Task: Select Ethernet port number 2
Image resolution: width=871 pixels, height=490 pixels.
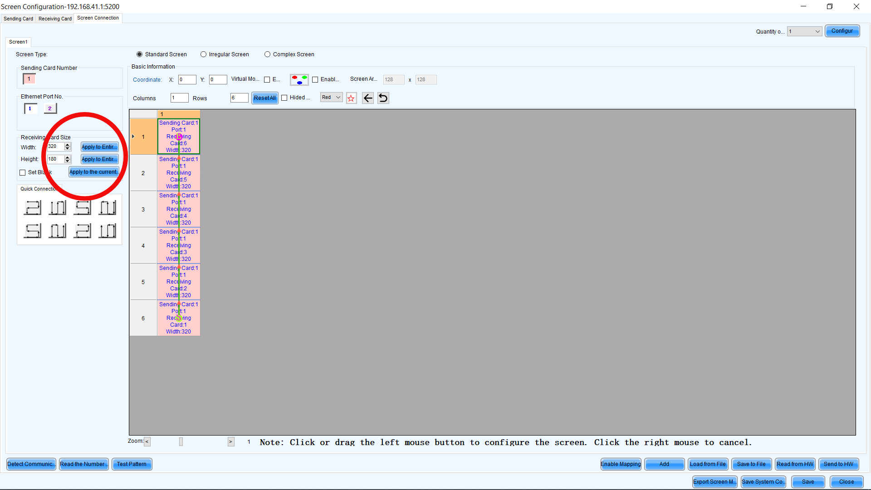Action: [50, 108]
